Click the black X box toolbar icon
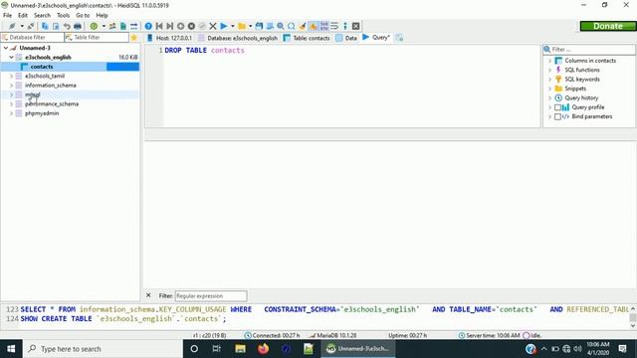Viewport: 637px width, 358px height. pos(356,26)
